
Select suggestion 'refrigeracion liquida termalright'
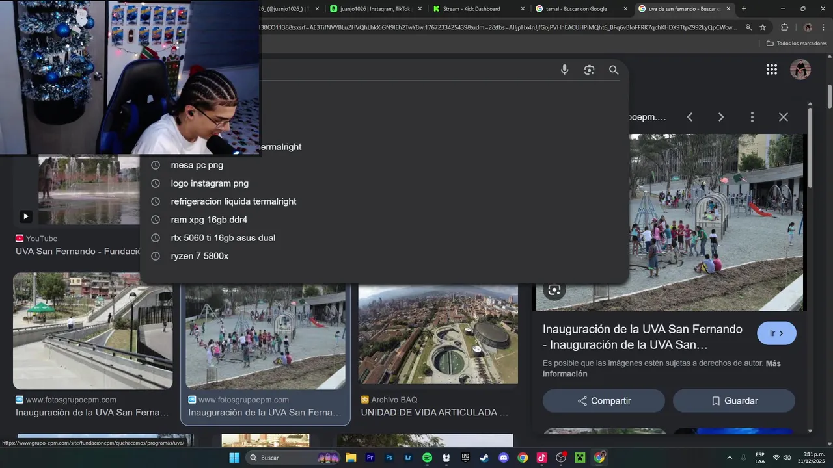pos(384,201)
